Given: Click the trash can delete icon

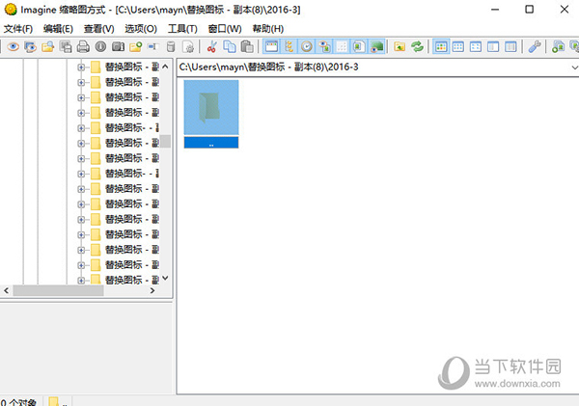Looking at the screenshot, I should click(x=171, y=47).
